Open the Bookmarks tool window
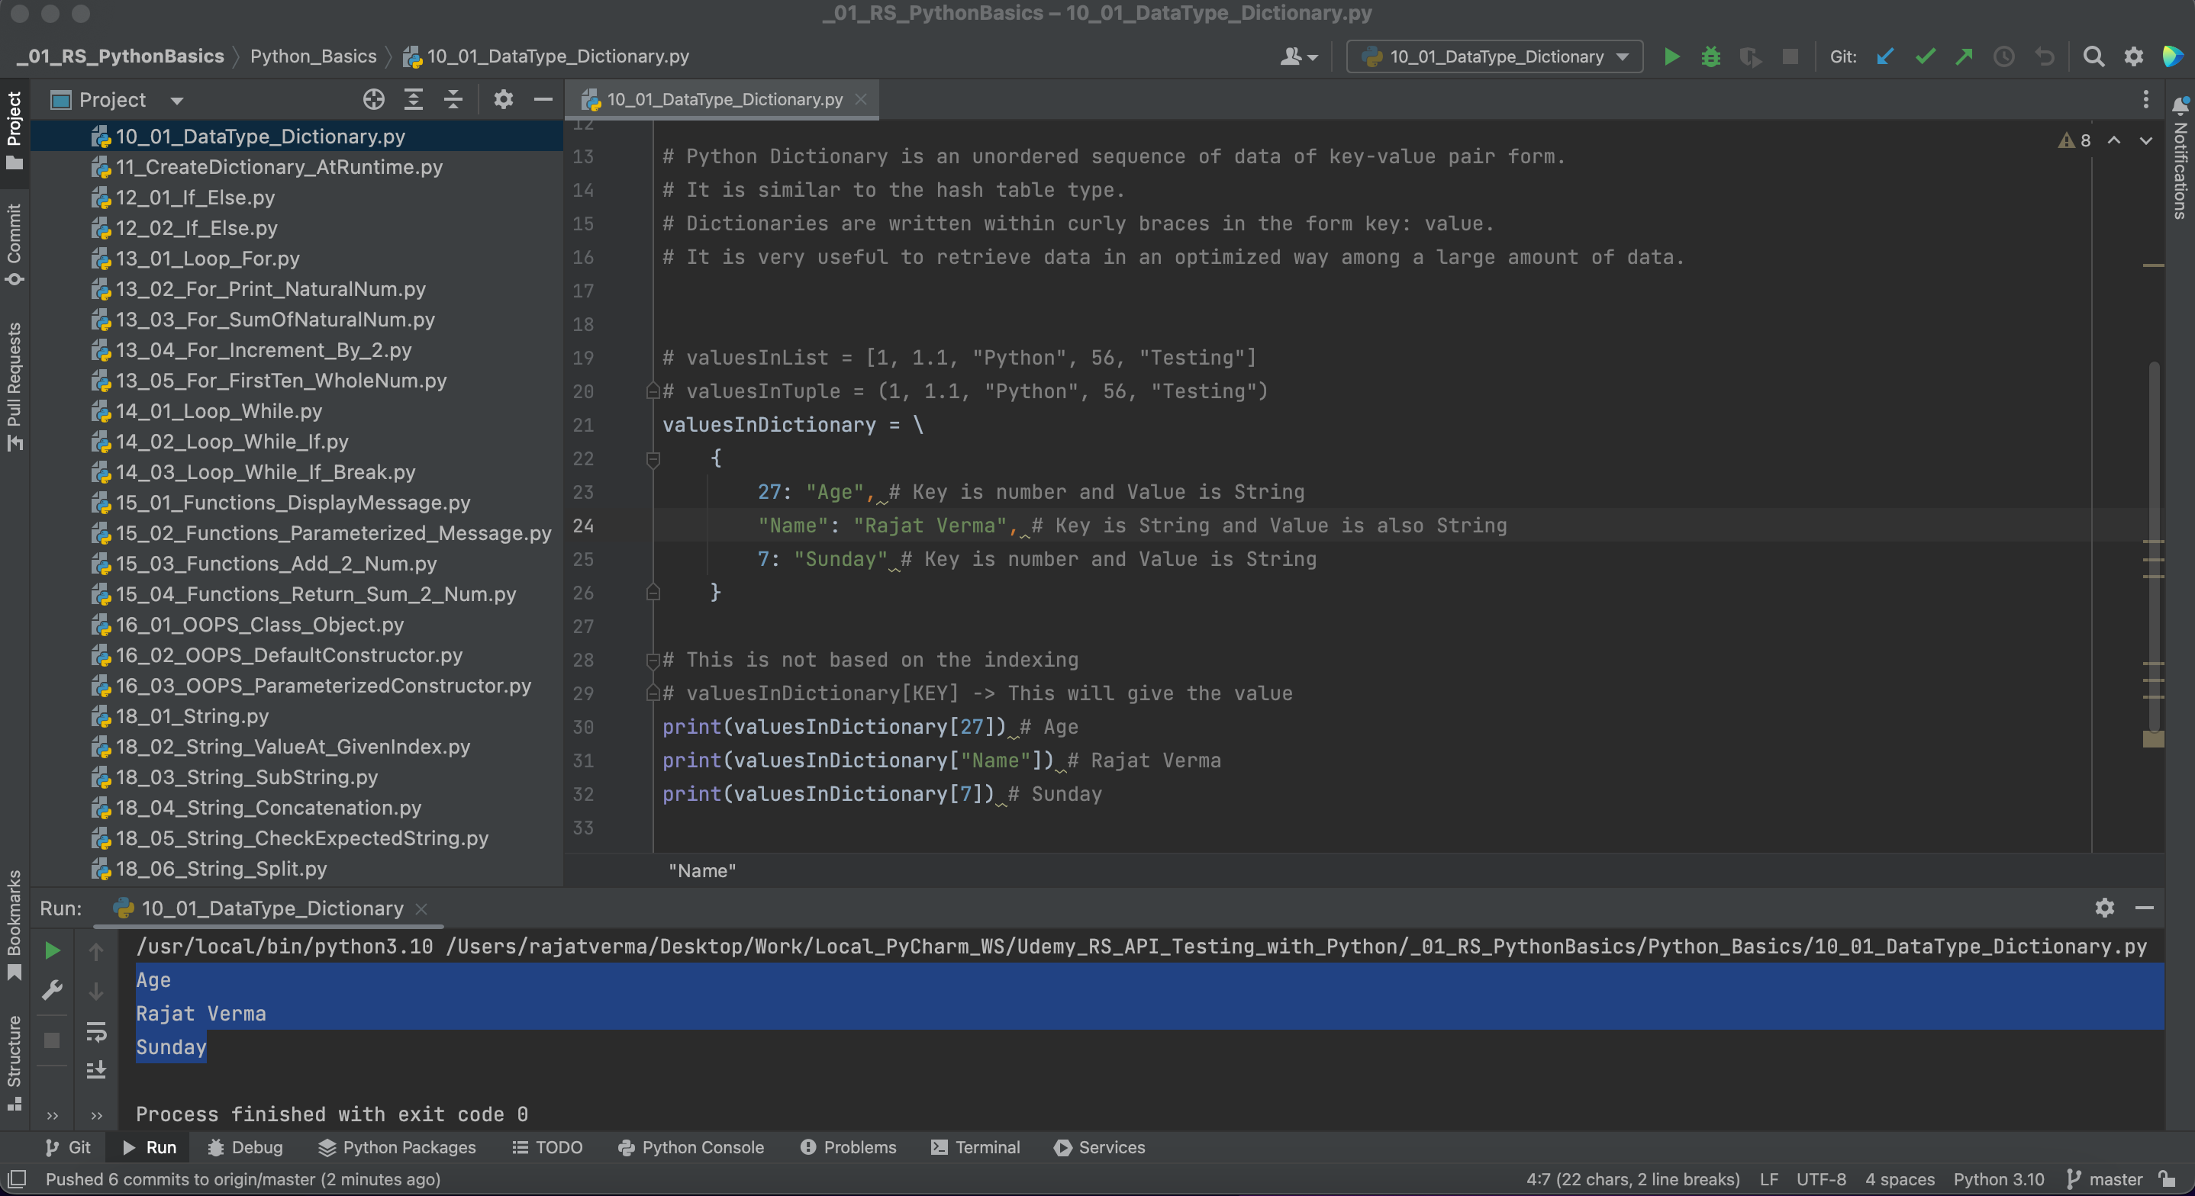 tap(15, 924)
